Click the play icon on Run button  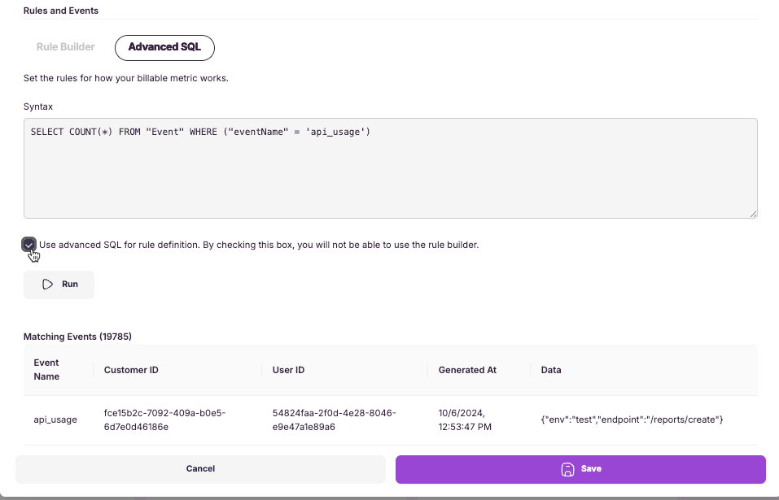(x=48, y=285)
